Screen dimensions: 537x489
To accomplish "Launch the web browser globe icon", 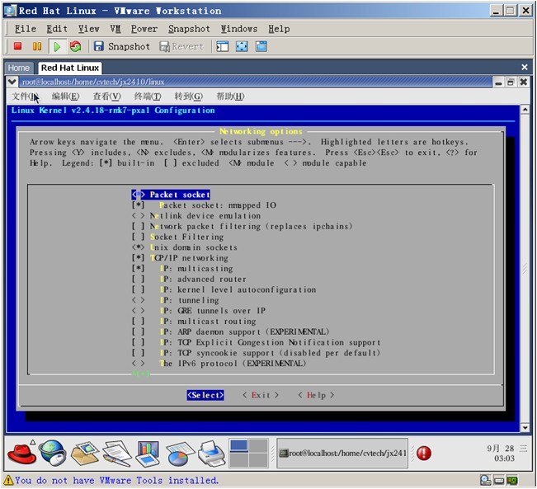I will pos(52,452).
